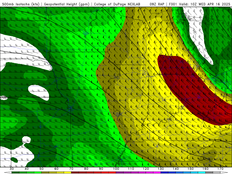Click the legend value '30'
The height and width of the screenshot is (174, 232).
click(12, 169)
